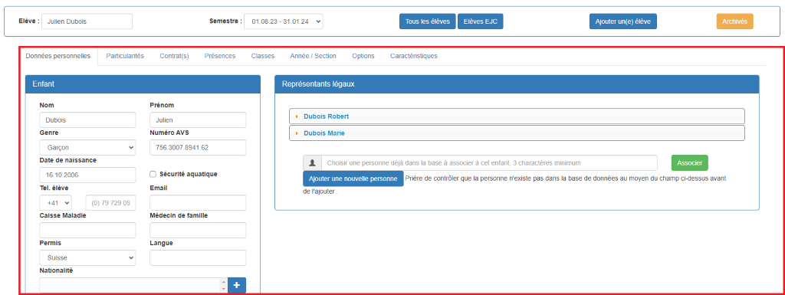Click the green Associer button
The image size is (785, 295).
coord(690,163)
